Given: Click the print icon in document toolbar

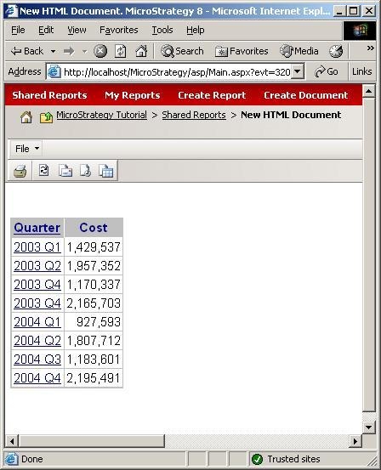Looking at the screenshot, I should [x=20, y=171].
